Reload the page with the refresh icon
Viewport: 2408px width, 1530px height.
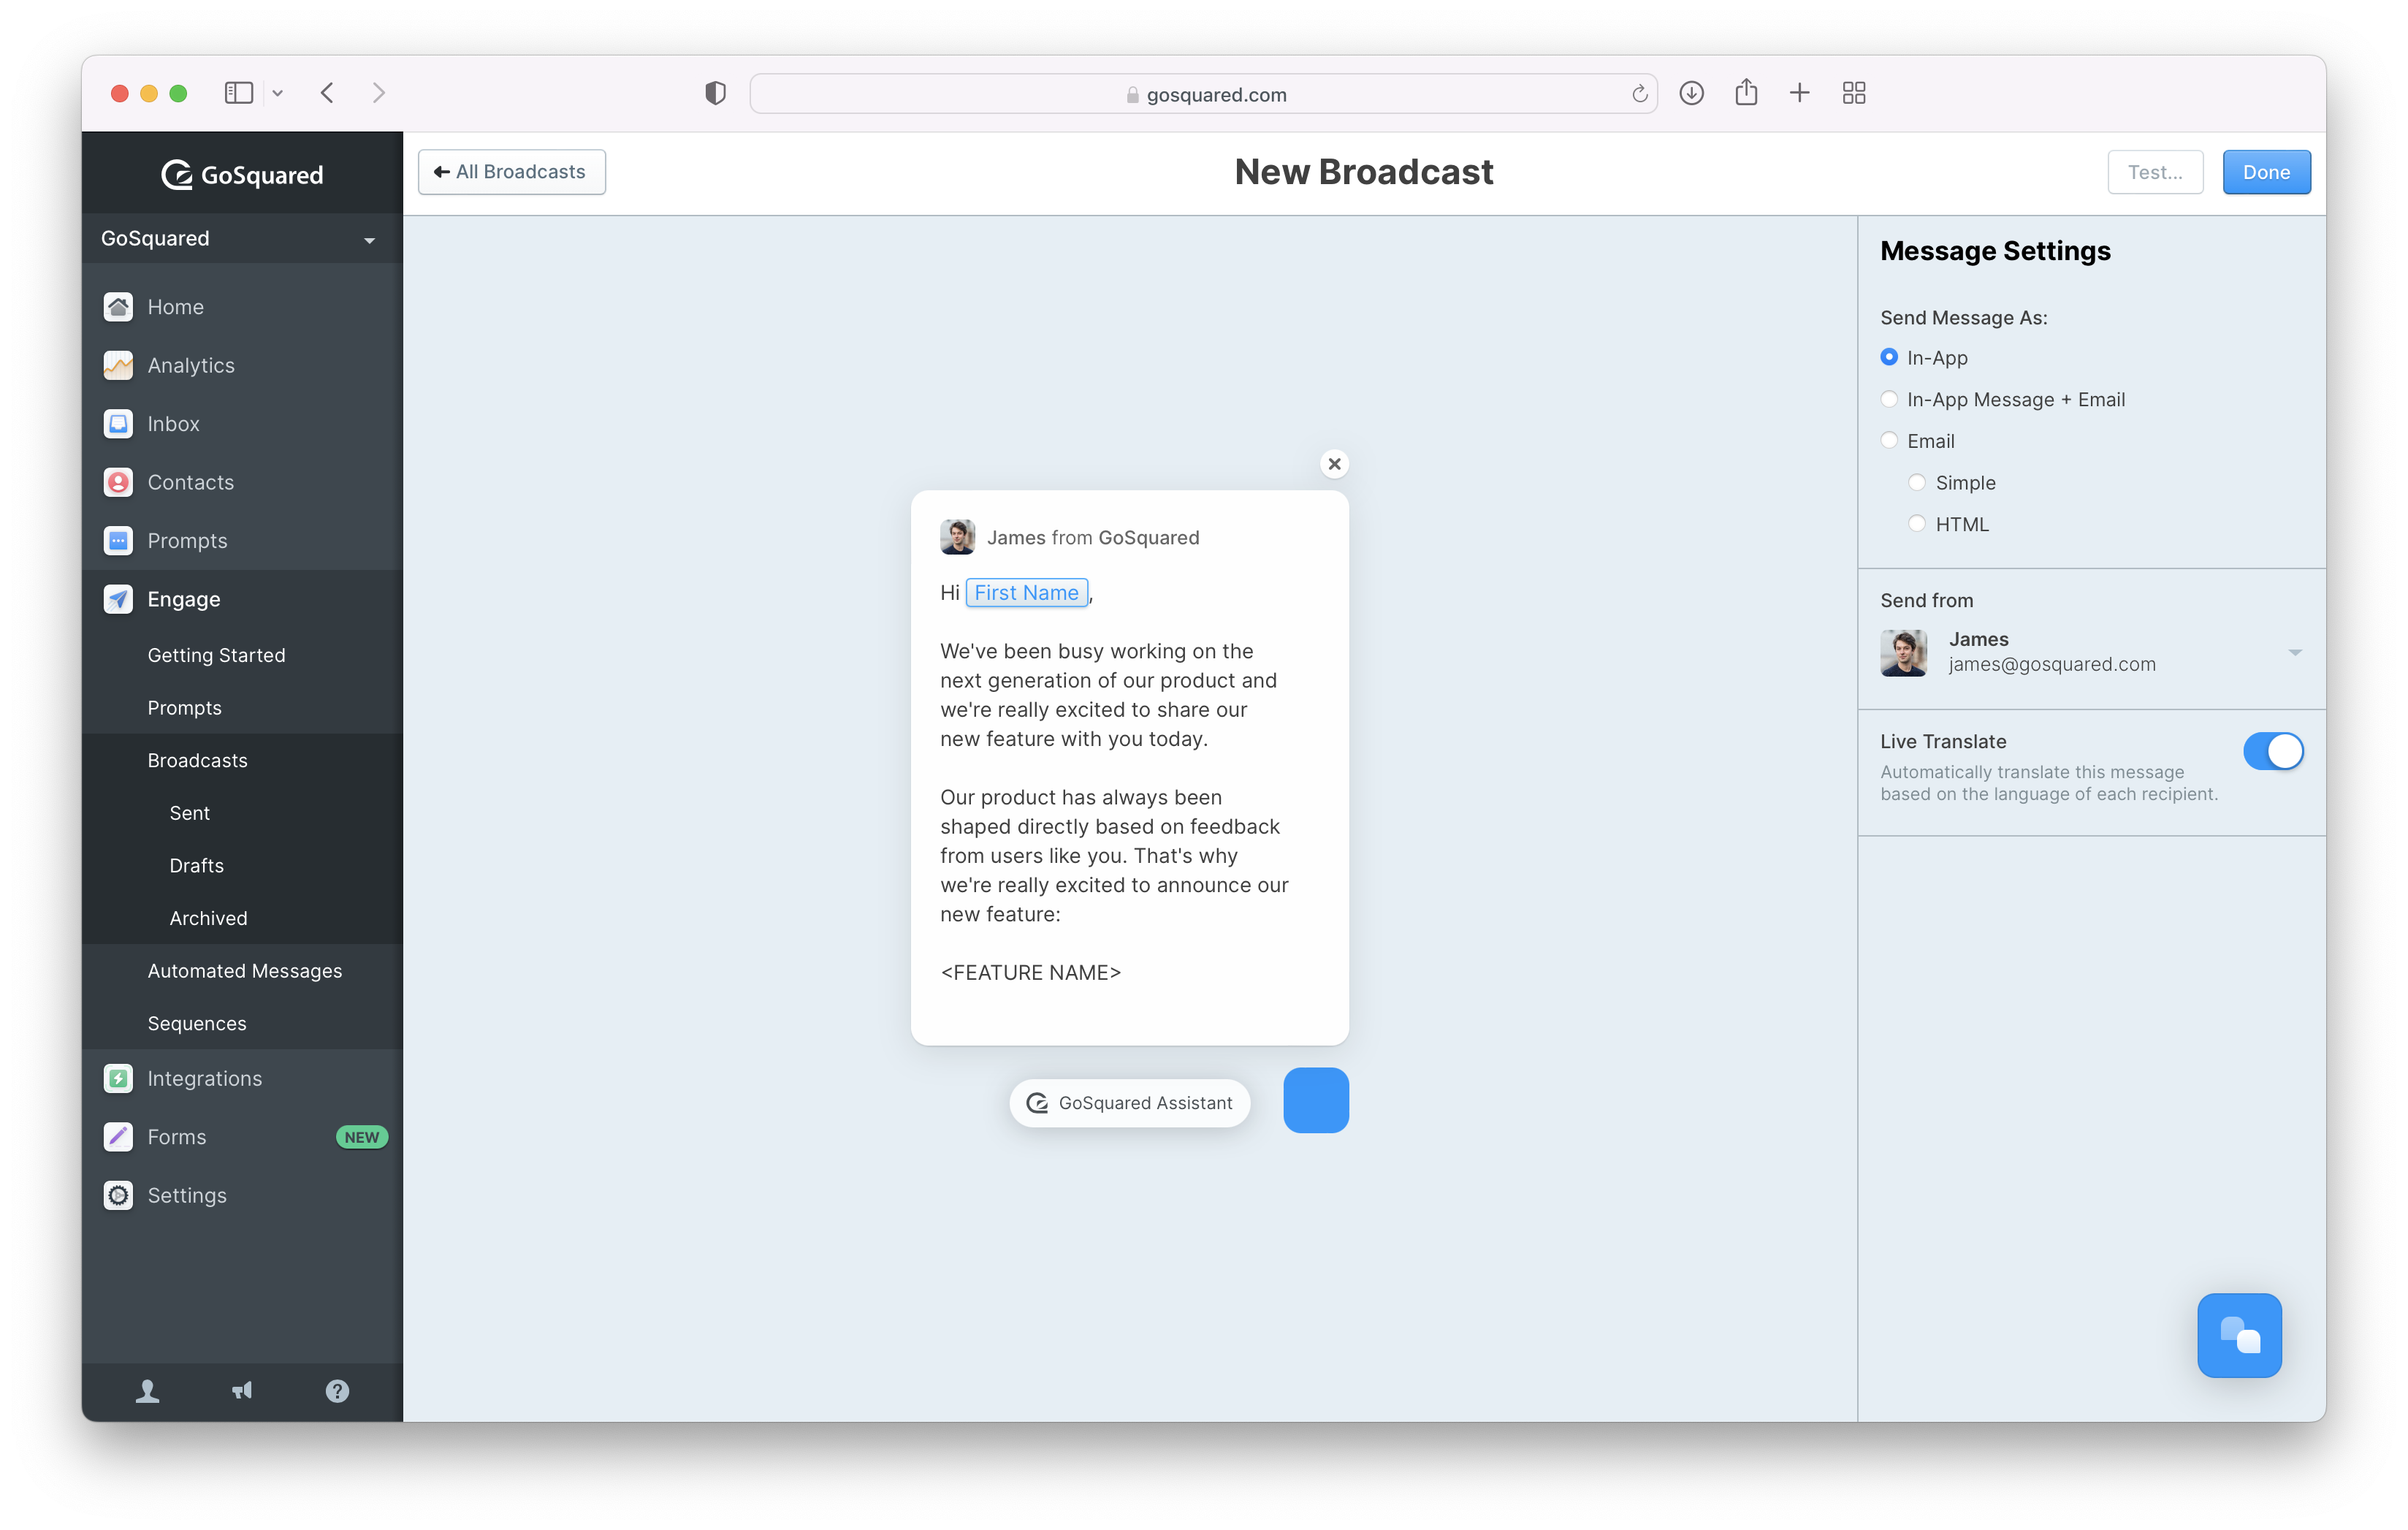point(1639,94)
